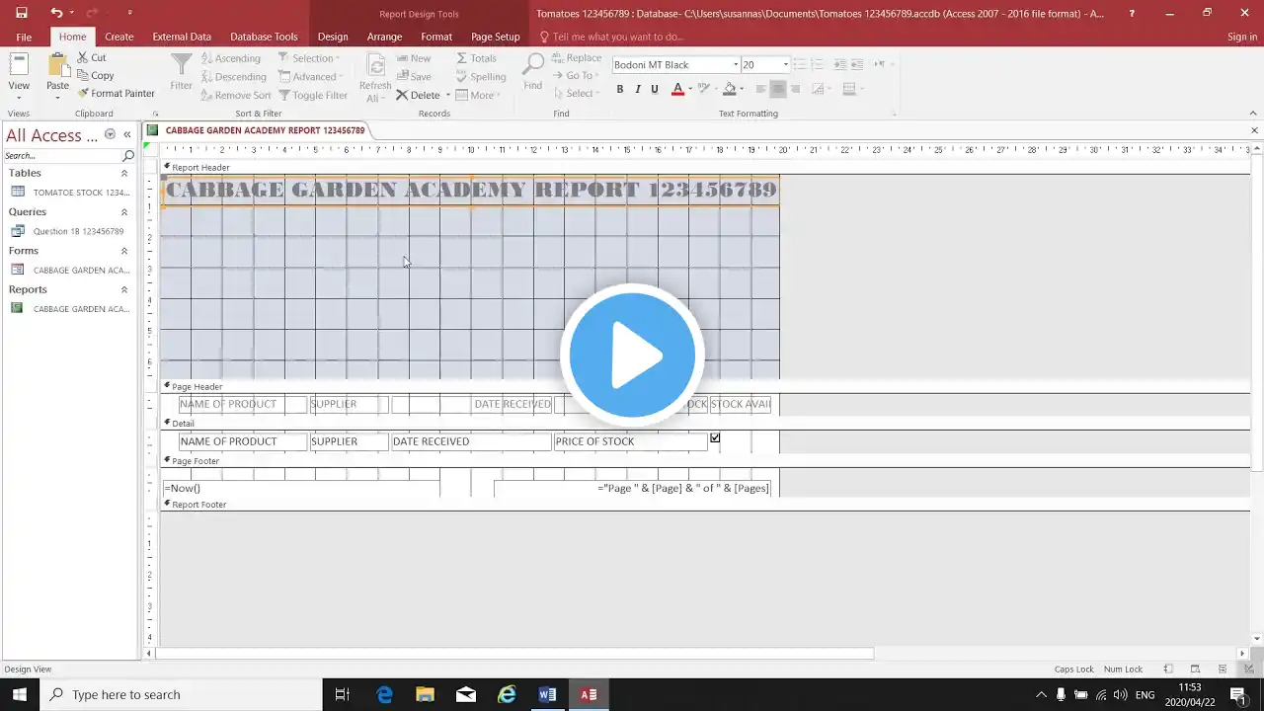Open the Delete dropdown arrow
The height and width of the screenshot is (711, 1264).
448,95
